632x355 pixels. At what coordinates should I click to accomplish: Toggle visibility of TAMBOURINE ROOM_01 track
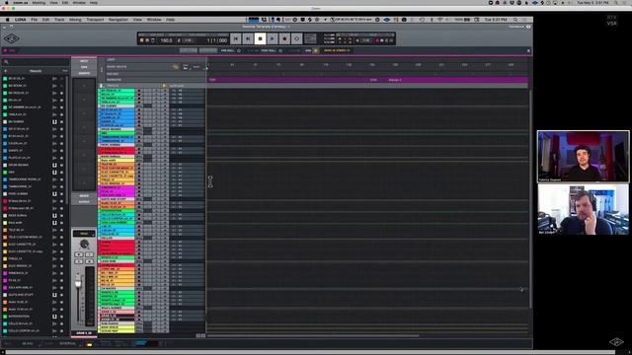(x=61, y=179)
